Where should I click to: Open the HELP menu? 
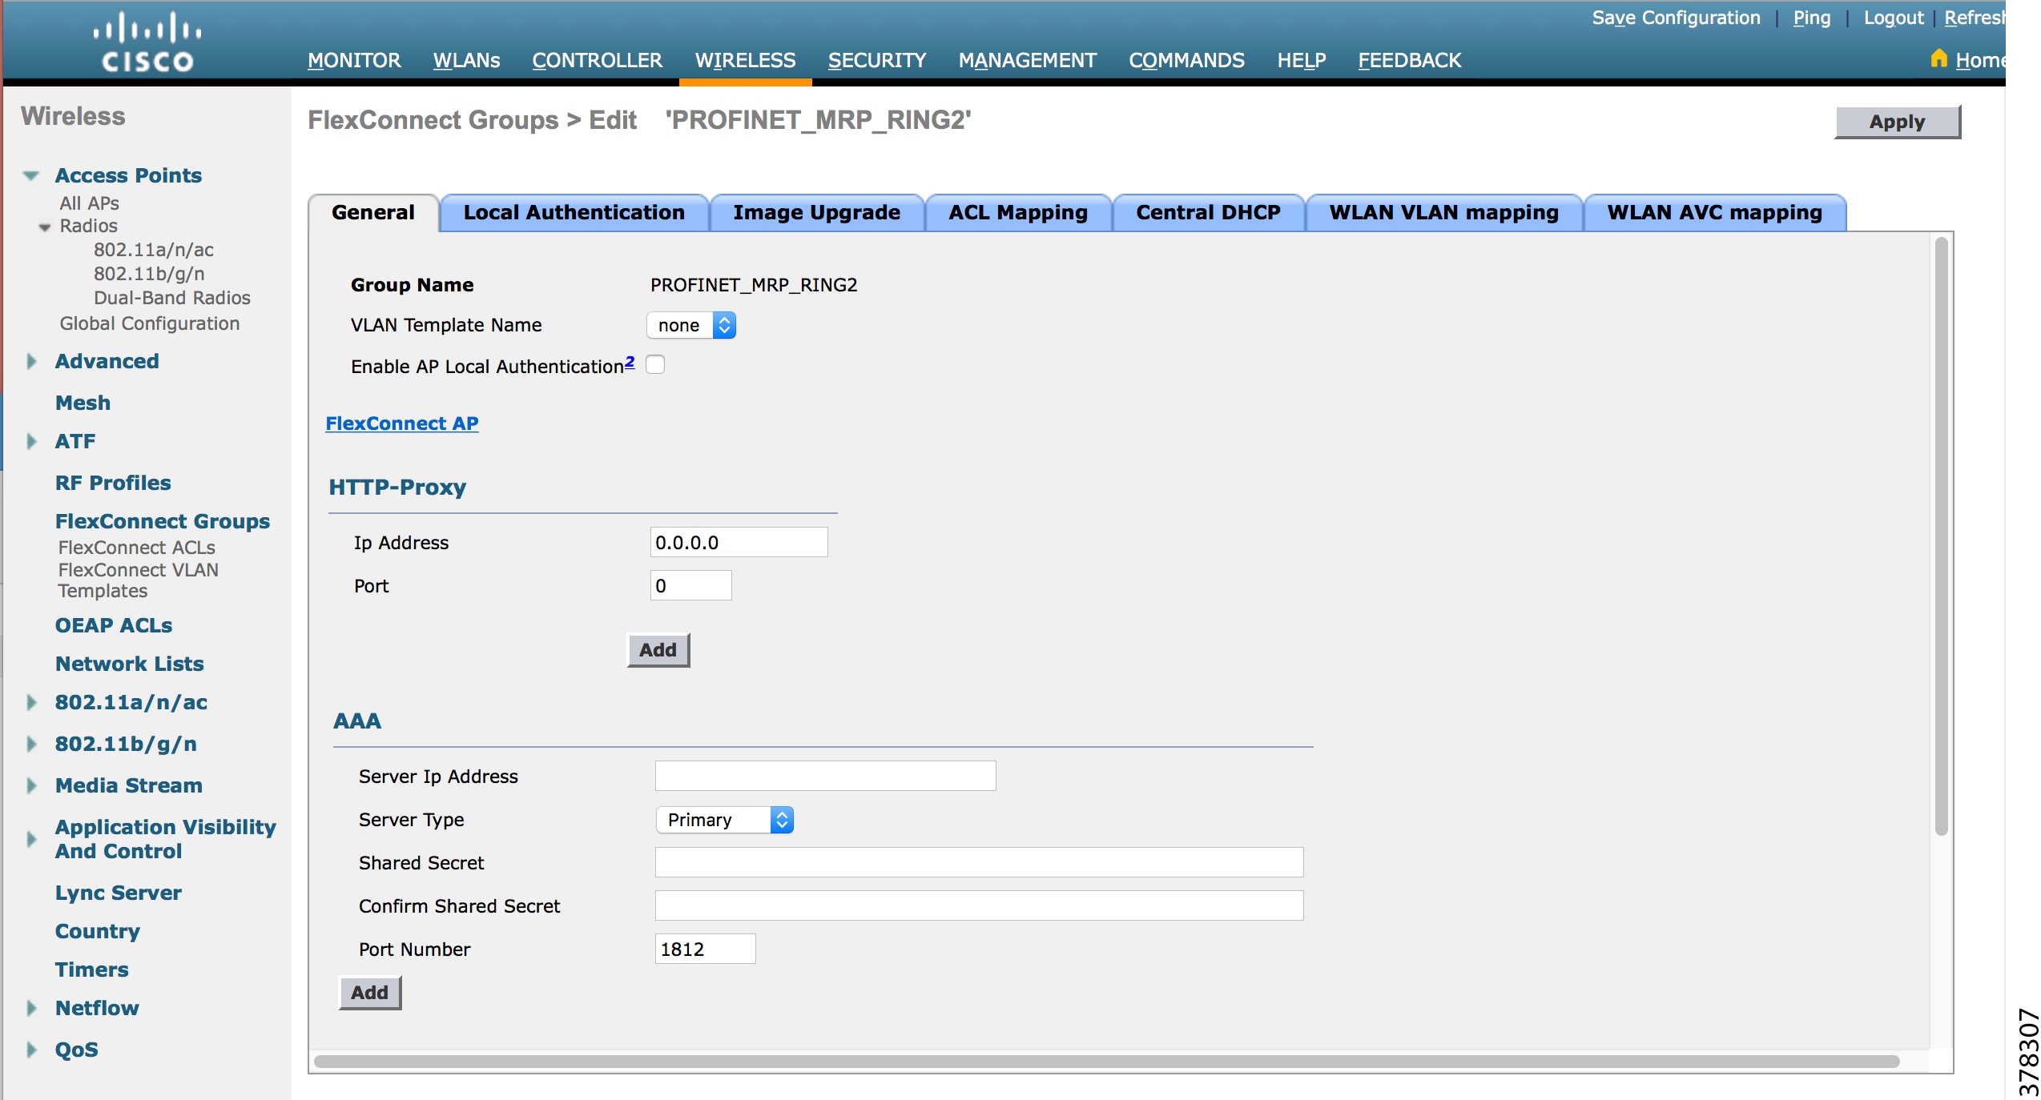pos(1302,60)
